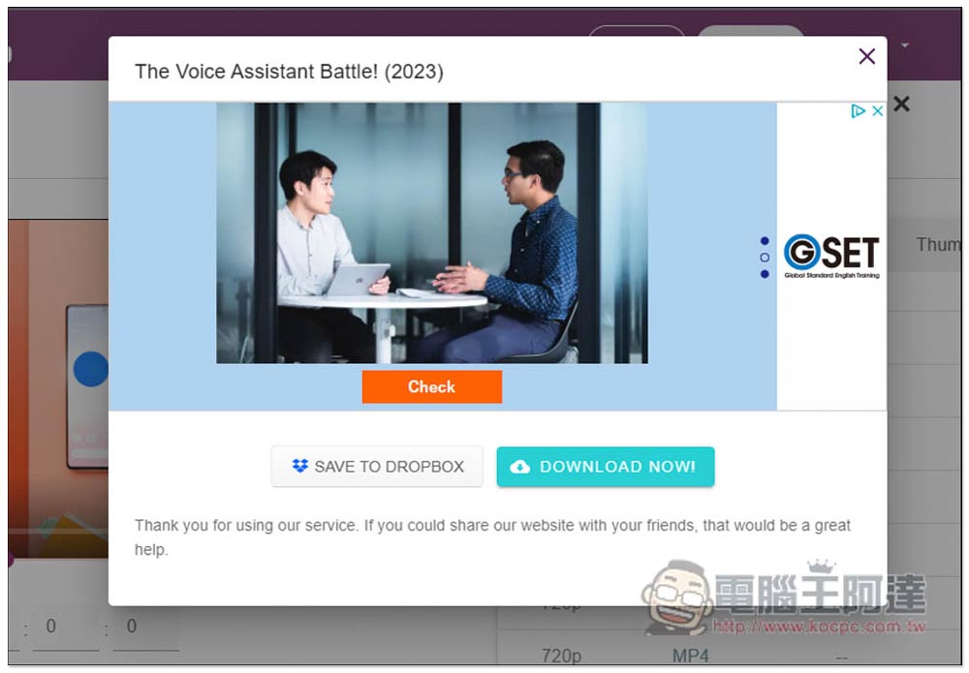Click the Dropbox icon on the save button
The height and width of the screenshot is (673, 969).
pos(299,466)
